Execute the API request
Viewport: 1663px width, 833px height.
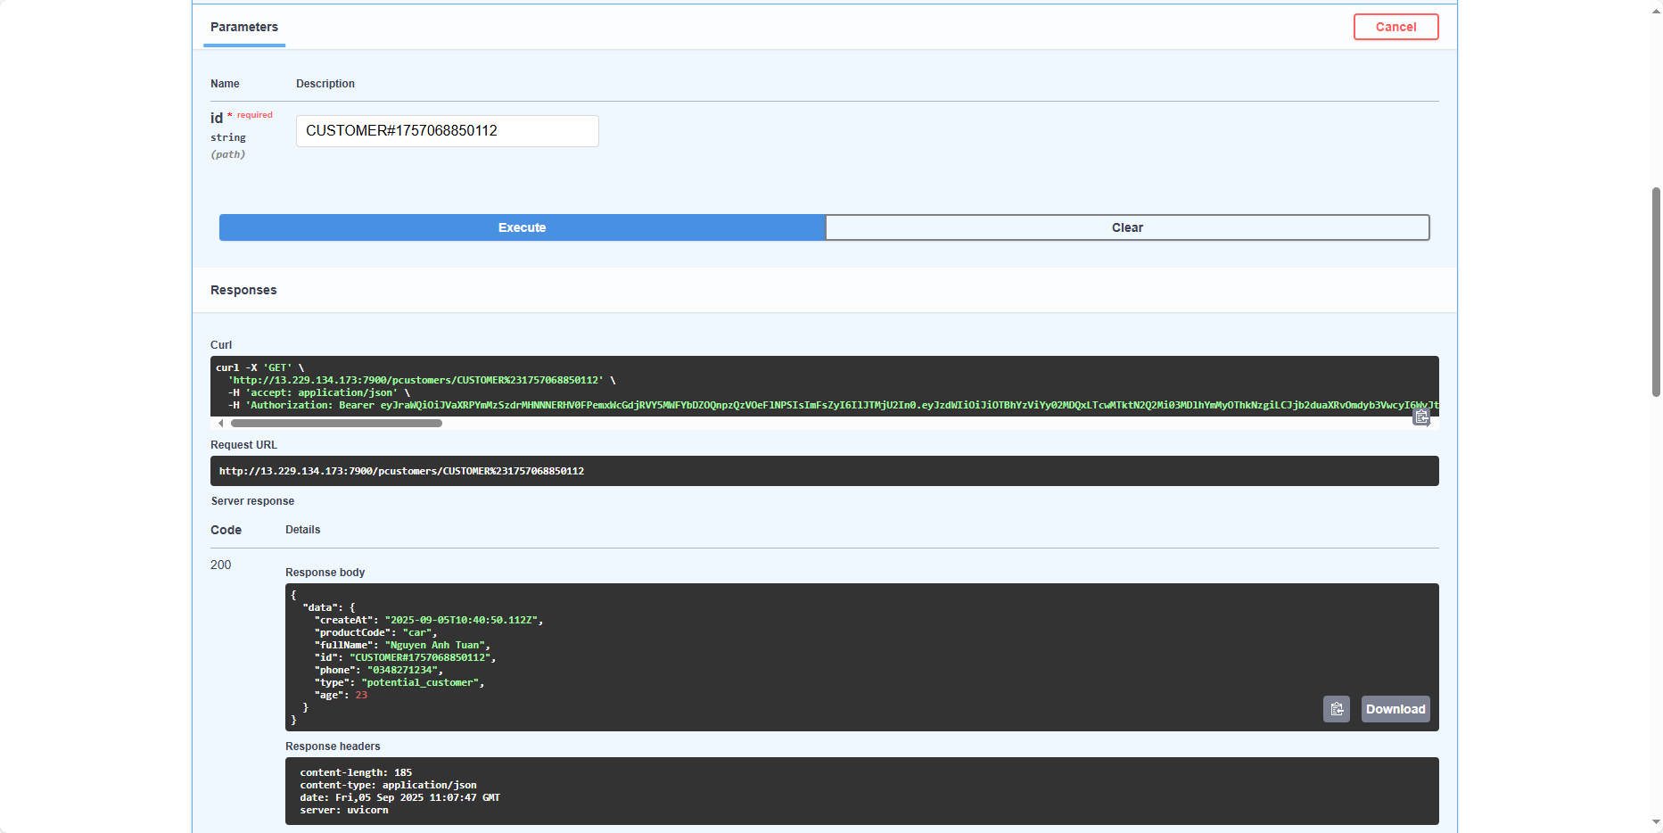click(x=522, y=227)
